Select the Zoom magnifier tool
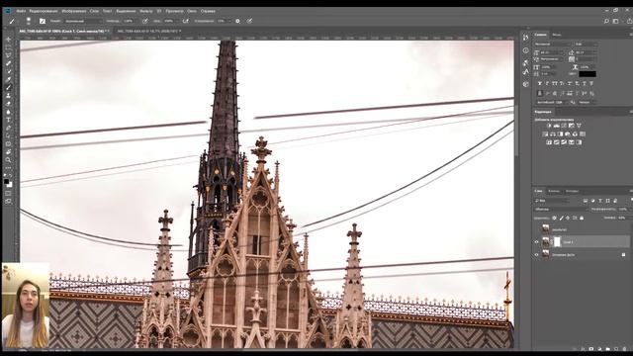Screen dimensions: 633x356 [8, 160]
